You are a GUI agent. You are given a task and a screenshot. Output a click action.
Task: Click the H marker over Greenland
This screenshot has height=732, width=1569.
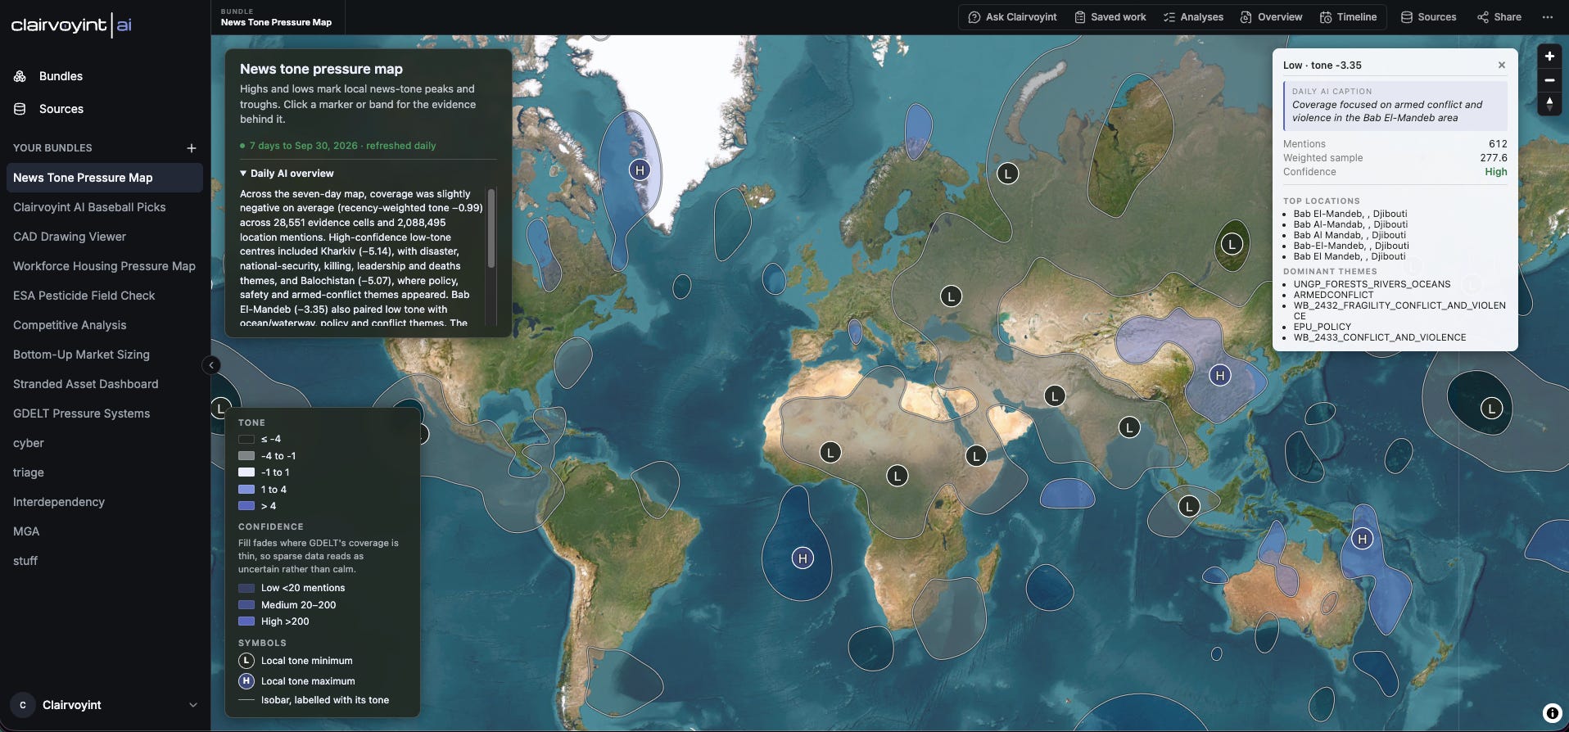(x=640, y=170)
